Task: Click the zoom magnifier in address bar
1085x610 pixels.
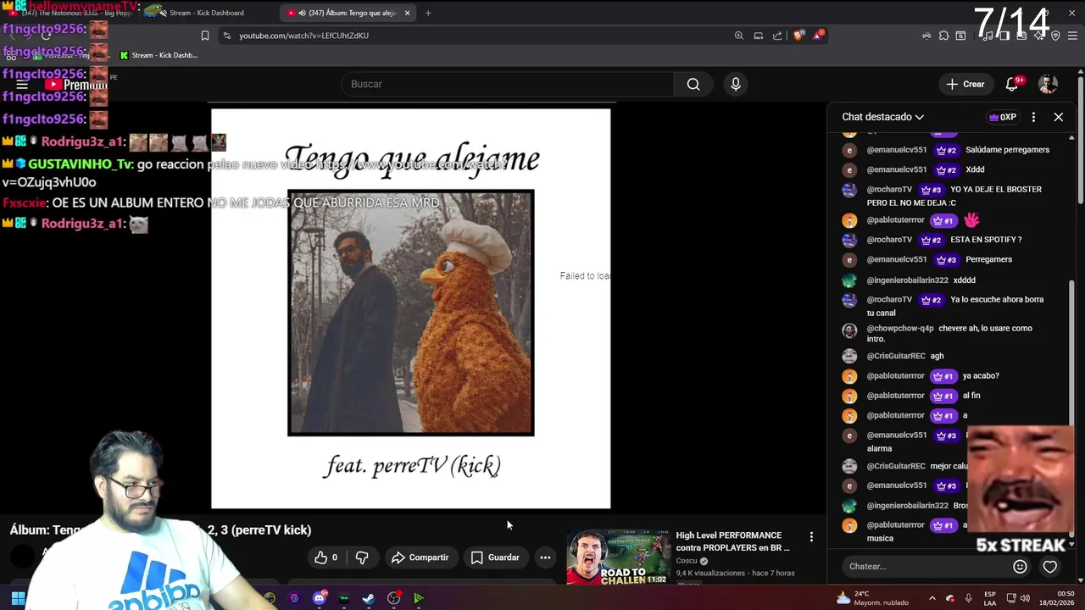Action: [739, 36]
